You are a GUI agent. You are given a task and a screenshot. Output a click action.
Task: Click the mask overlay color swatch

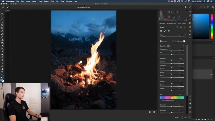(184, 41)
